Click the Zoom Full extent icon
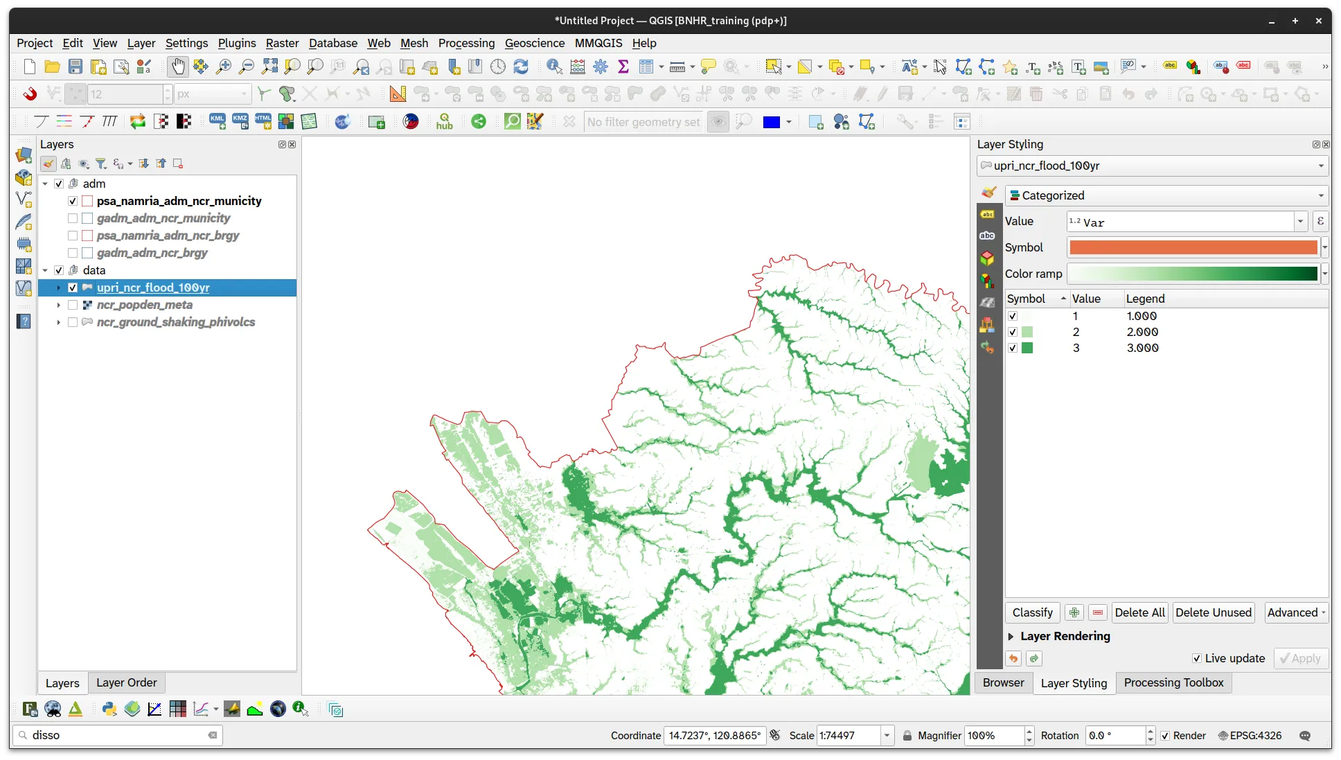 269,67
